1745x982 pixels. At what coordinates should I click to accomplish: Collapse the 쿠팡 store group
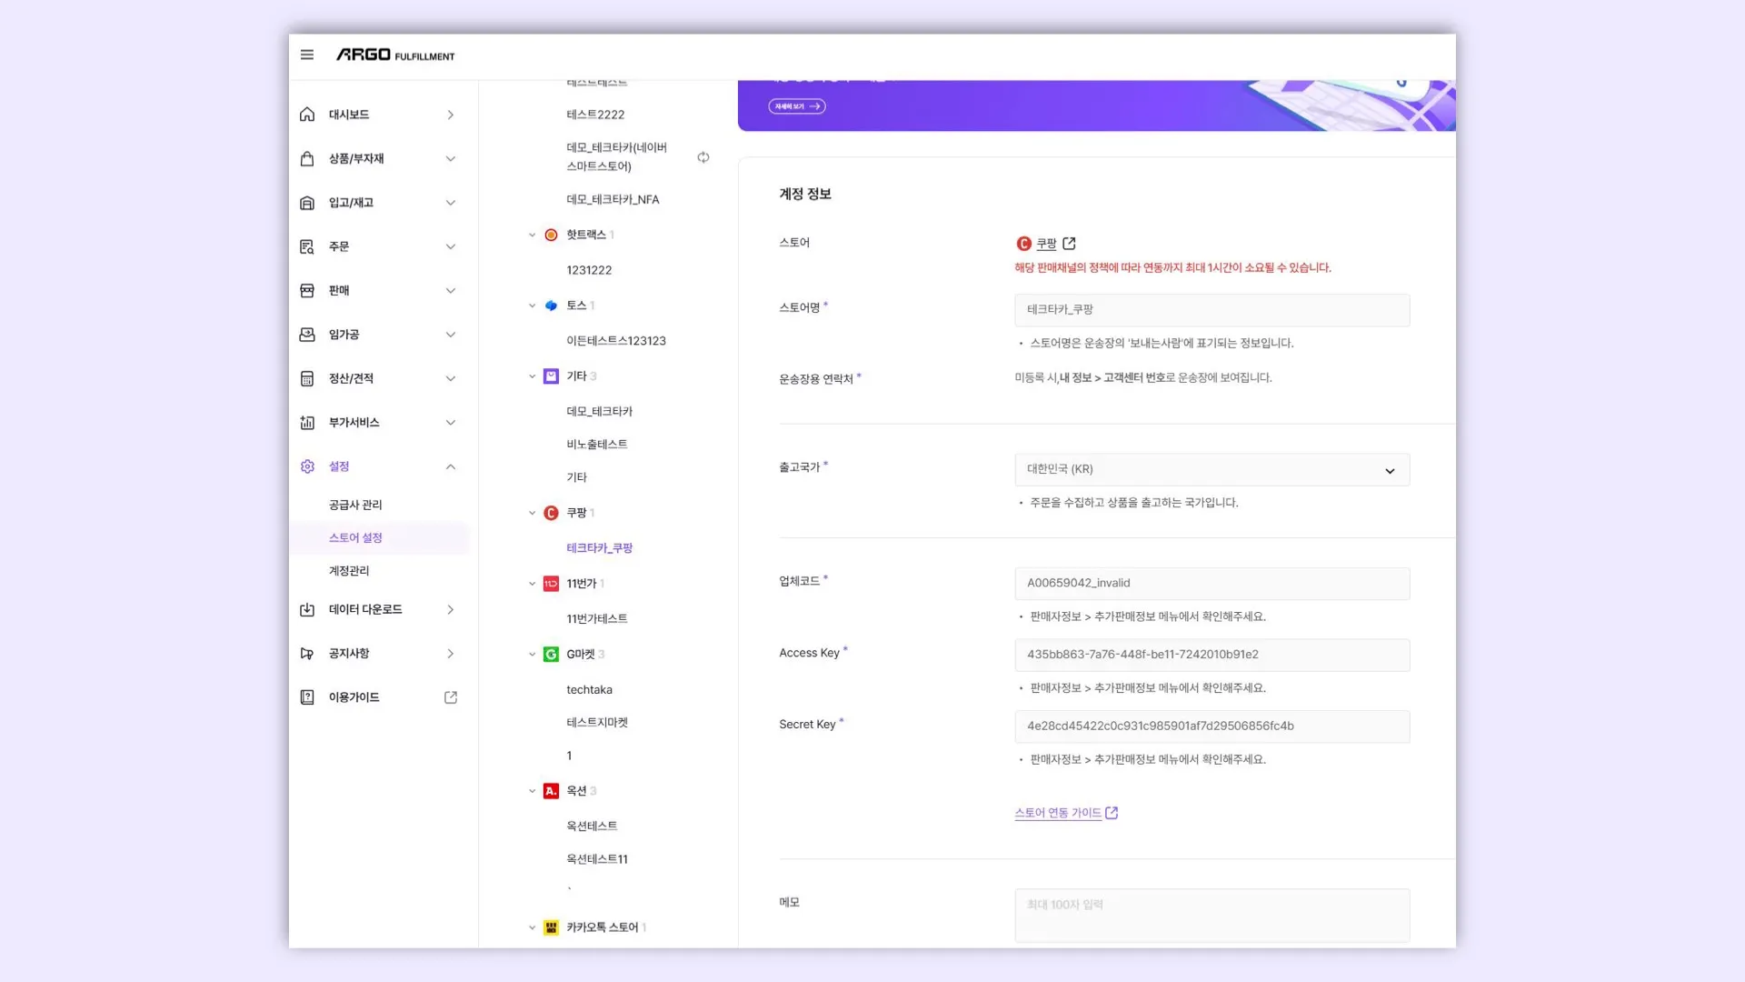tap(533, 513)
